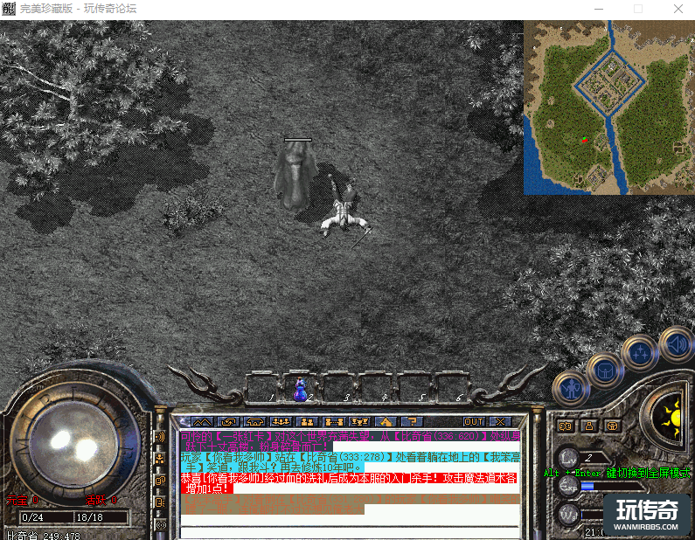Viewport: 695px width, 540px height.
Task: Click the mountain-shaped icon in chat toolbar
Action: 202,422
